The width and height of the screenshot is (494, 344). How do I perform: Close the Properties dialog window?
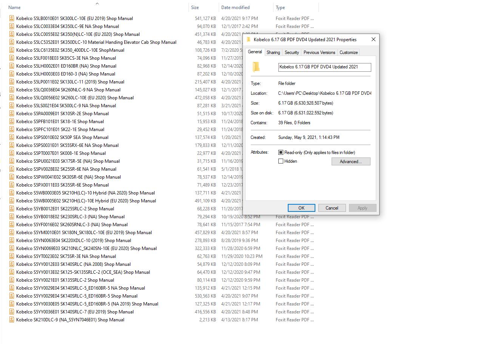tap(374, 39)
